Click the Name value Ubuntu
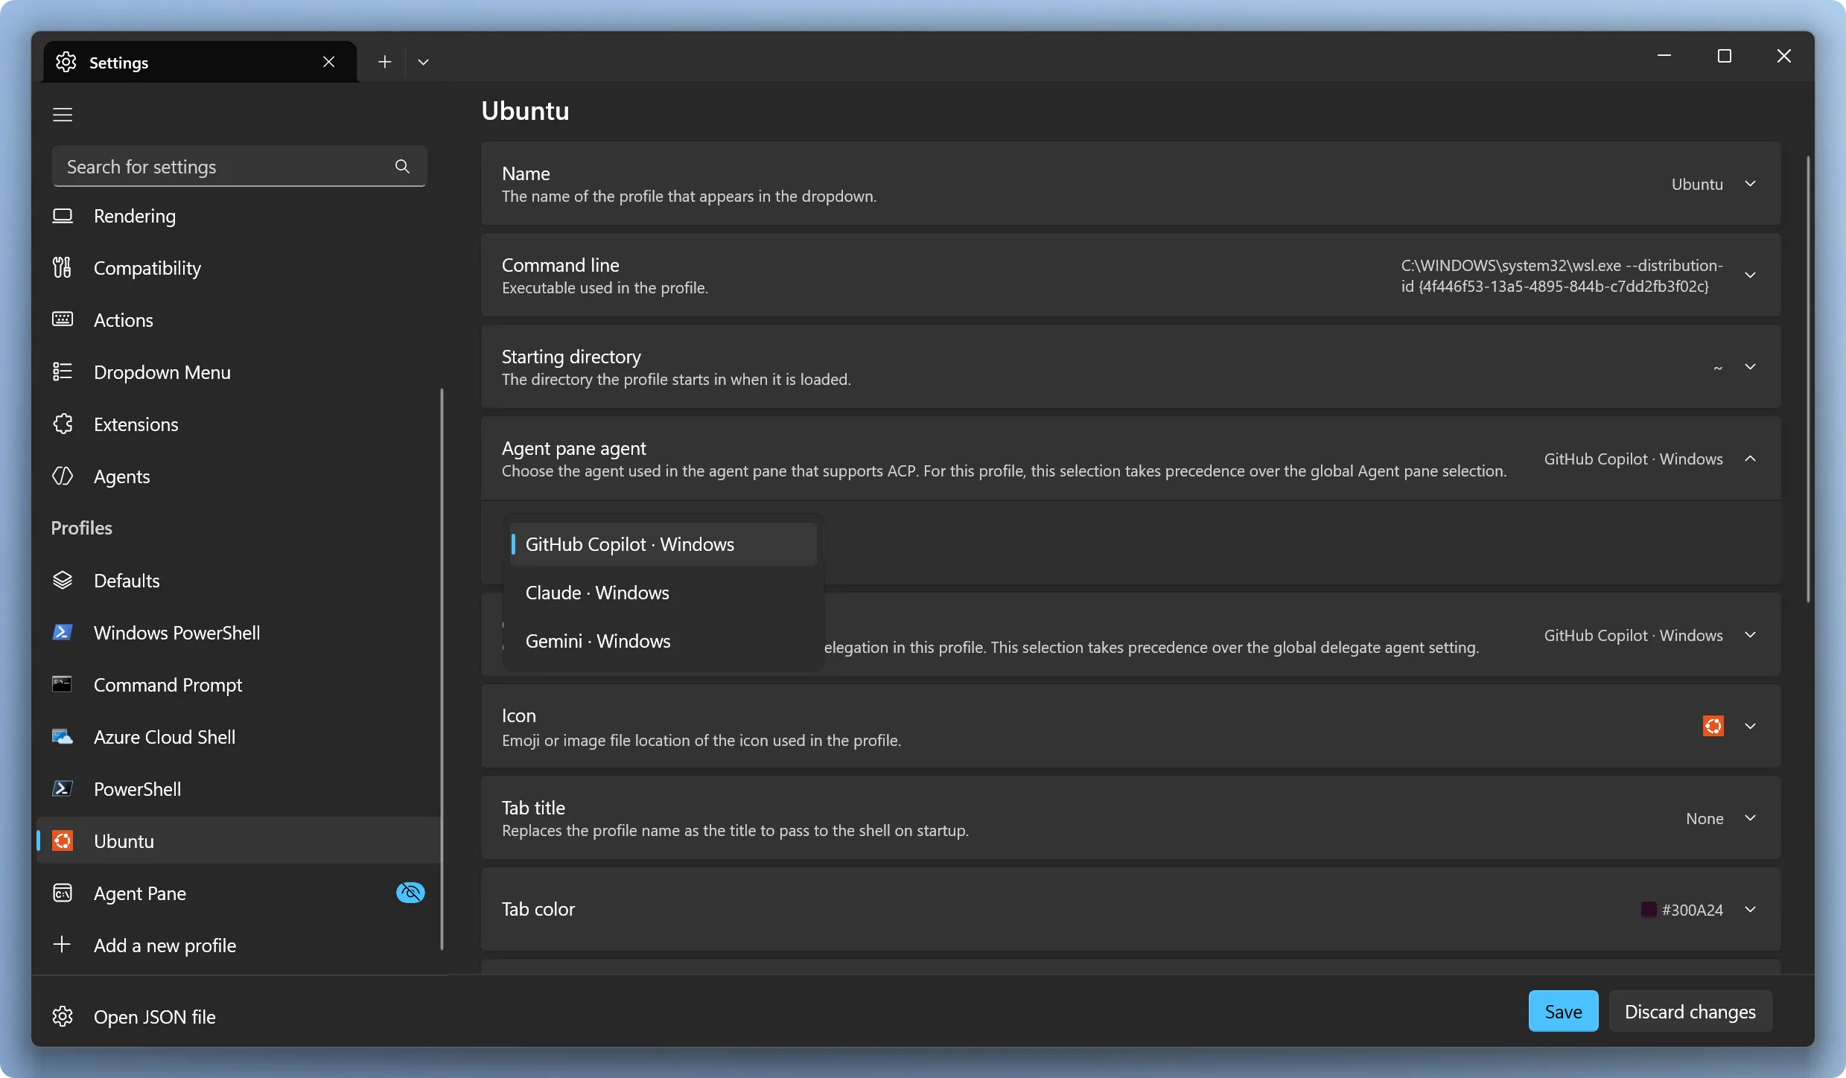 click(x=1697, y=184)
